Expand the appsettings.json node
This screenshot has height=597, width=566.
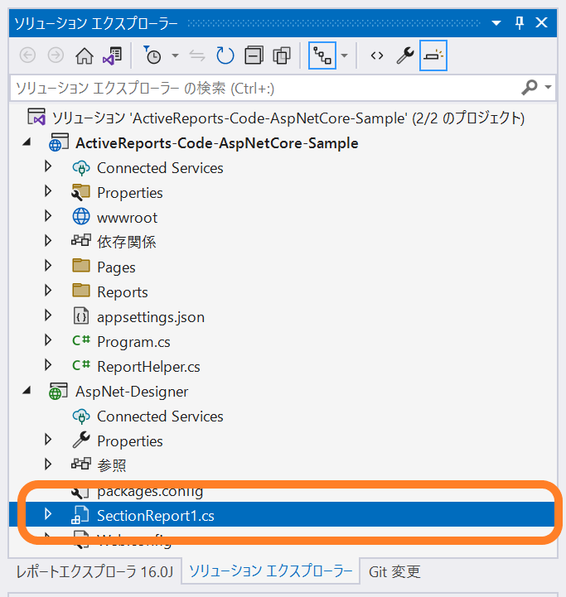(47, 315)
